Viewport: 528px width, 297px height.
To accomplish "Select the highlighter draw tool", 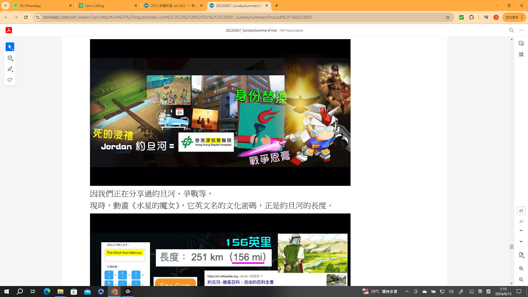I will click(10, 69).
